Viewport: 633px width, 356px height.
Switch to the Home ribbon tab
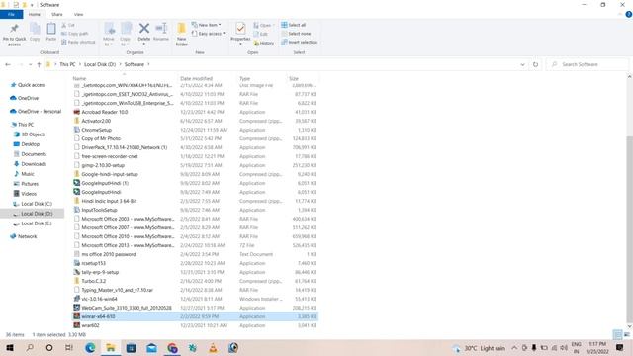[35, 14]
